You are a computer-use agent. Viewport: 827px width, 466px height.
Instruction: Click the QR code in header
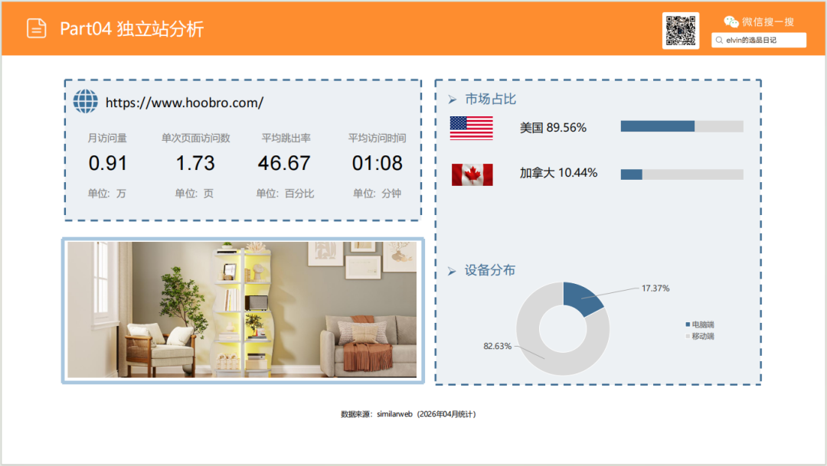[680, 31]
